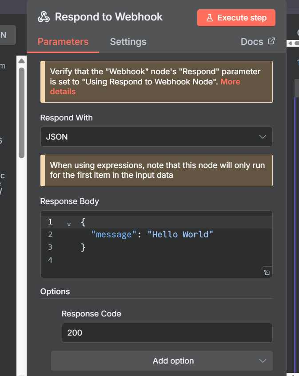Click the Execute step button
This screenshot has width=299, height=376.
(x=236, y=18)
